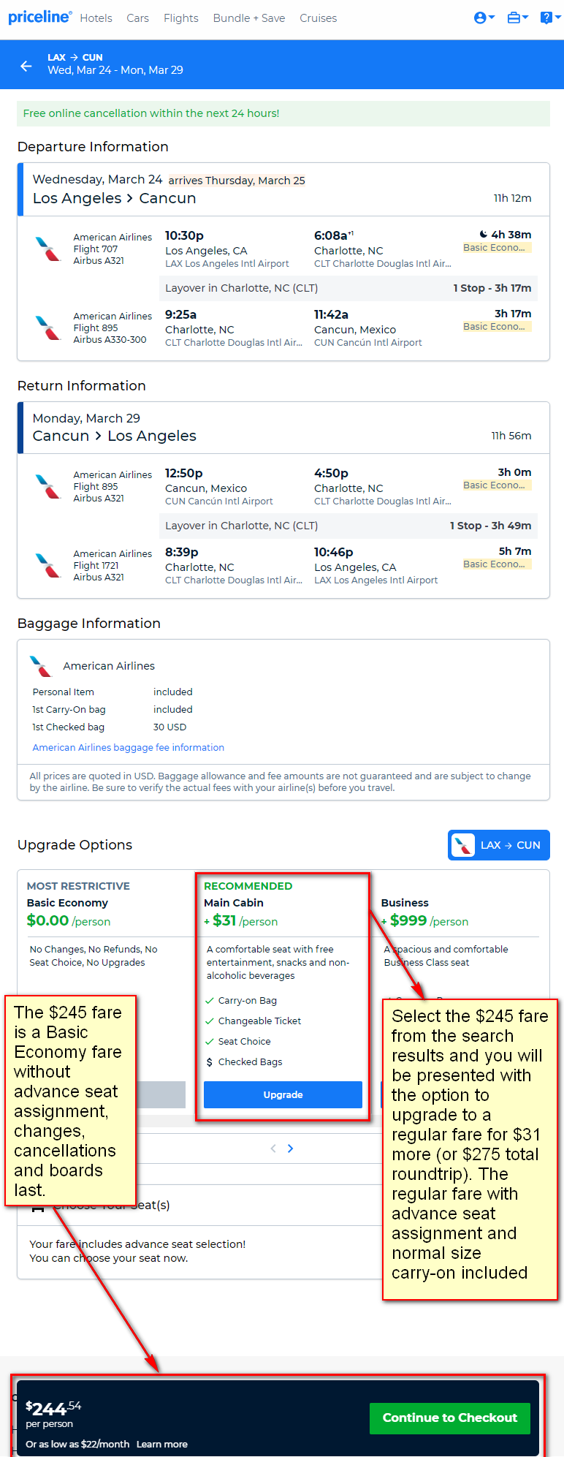Click Learn more about monthly payments
Image resolution: width=564 pixels, height=1457 pixels.
point(162,1444)
